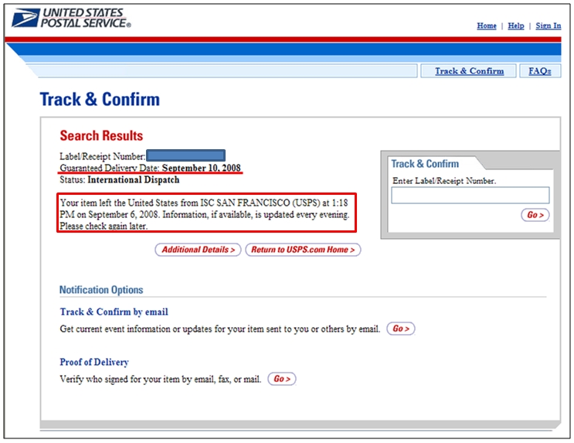This screenshot has width=574, height=443.
Task: Open the Home link in header
Action: point(487,26)
